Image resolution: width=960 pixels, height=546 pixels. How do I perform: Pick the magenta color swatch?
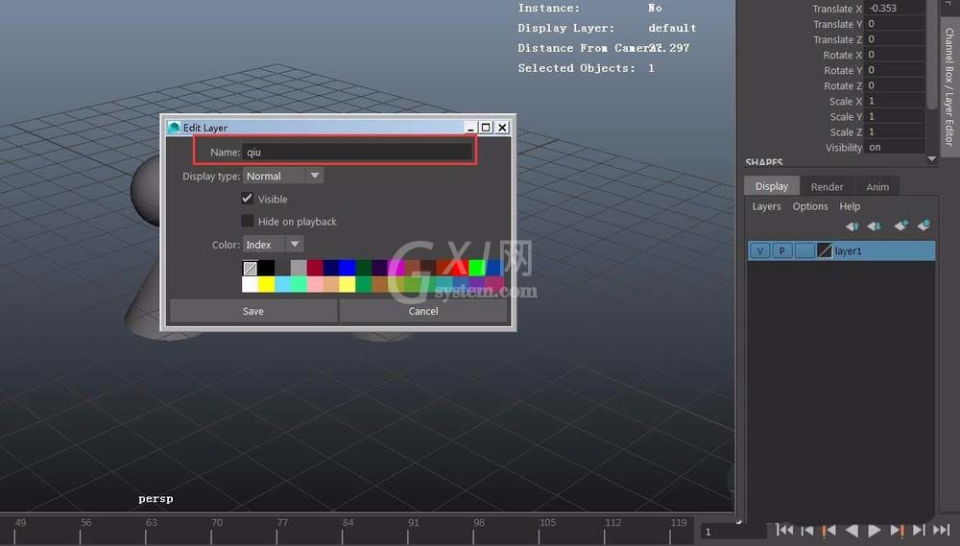396,268
